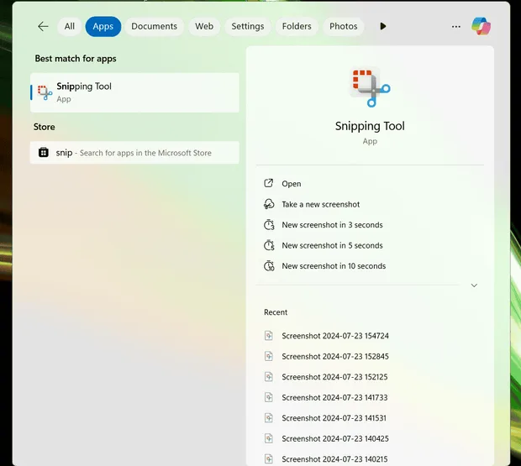Click the 3-second timer icon
This screenshot has width=521, height=466.
point(269,225)
